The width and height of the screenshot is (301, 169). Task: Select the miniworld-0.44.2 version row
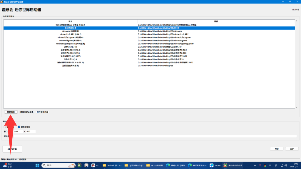pyautogui.click(x=71, y=34)
